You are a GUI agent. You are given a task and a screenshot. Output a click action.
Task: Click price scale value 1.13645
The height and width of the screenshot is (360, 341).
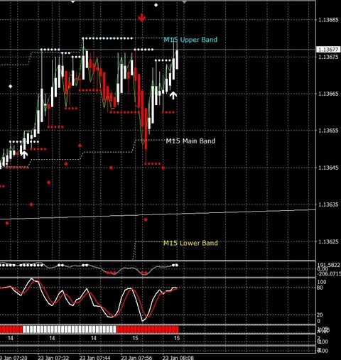tap(328, 168)
